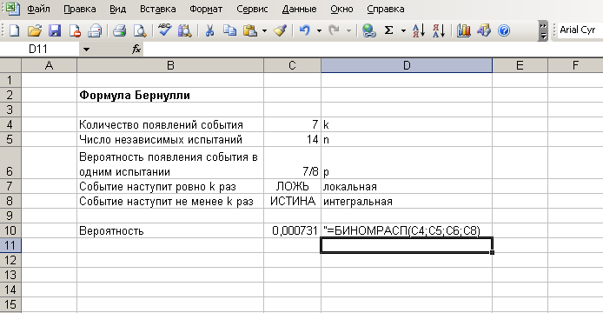The width and height of the screenshot is (603, 313).
Task: Select the cell with result 0,000731
Action: pos(292,230)
